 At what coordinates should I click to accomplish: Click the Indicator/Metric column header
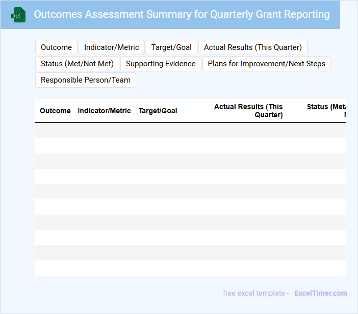click(104, 111)
